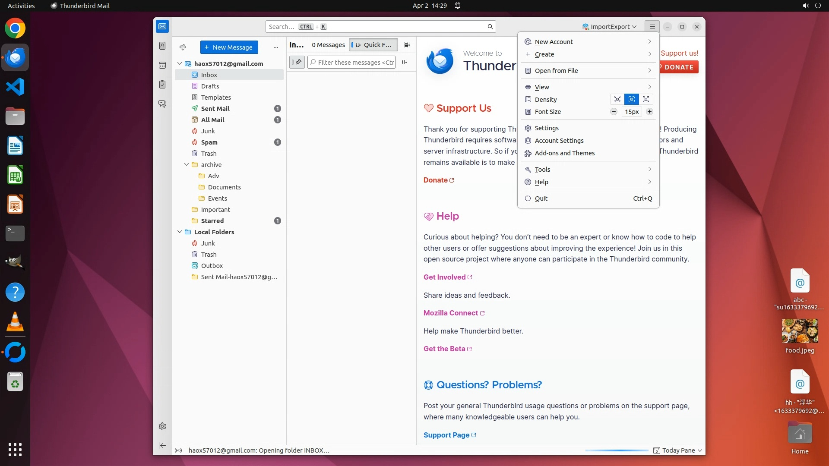This screenshot has height=466, width=829.
Task: Open the Tasks sidebar icon
Action: pos(162,85)
